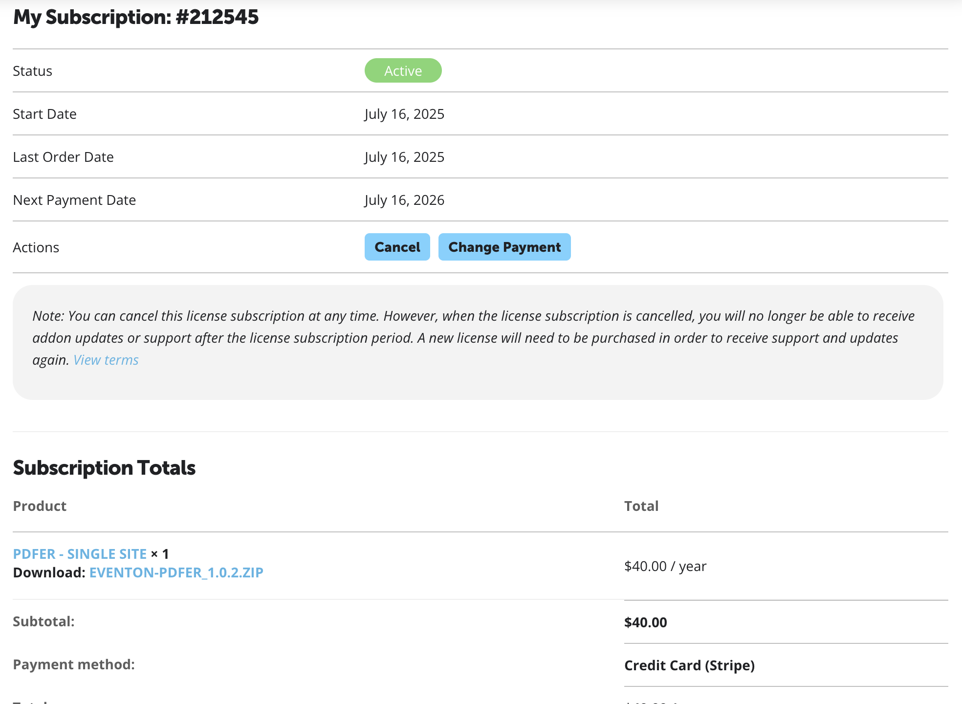Viewport: 962px width, 704px height.
Task: Select the Last Order Date value
Action: click(404, 157)
